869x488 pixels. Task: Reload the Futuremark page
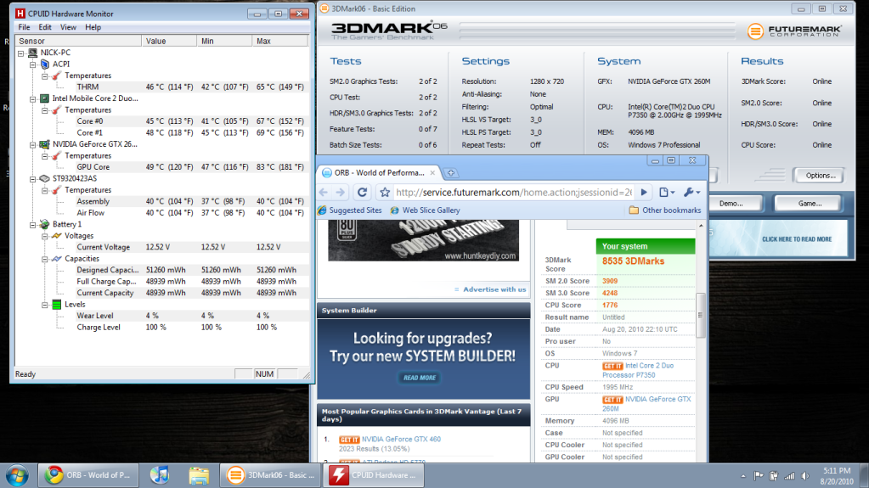point(363,192)
